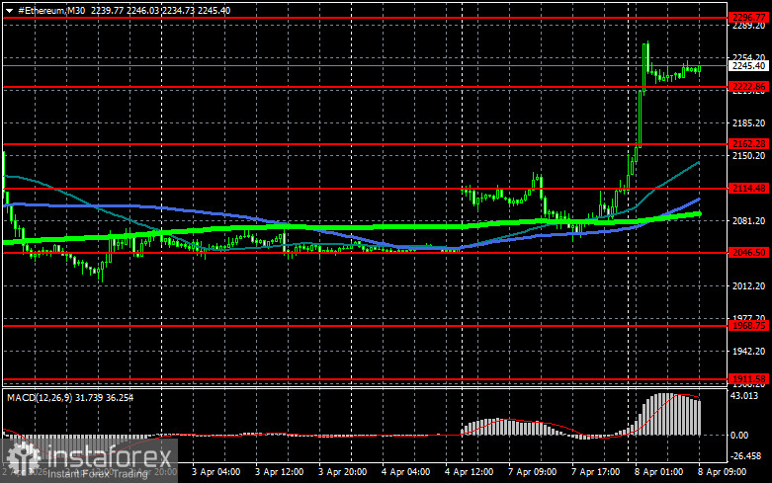Click the MACD scale value -26.458
Screen dimensions: 772x483
pyautogui.click(x=746, y=456)
